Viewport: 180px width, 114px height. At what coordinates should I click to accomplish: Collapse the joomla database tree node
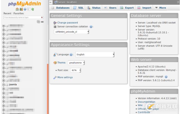click(4, 84)
